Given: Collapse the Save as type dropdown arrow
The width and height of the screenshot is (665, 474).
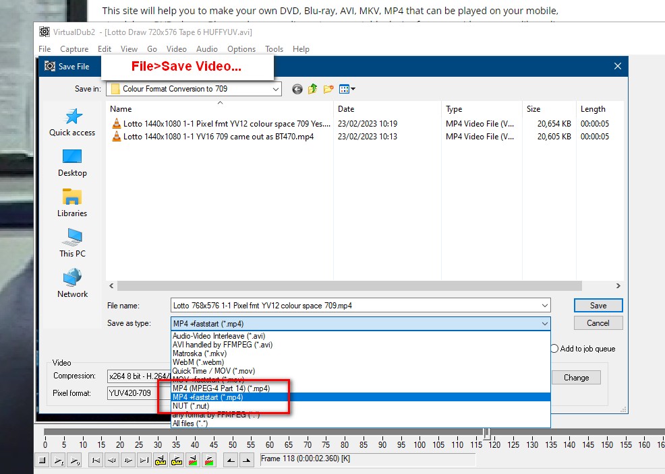Looking at the screenshot, I should tap(544, 324).
